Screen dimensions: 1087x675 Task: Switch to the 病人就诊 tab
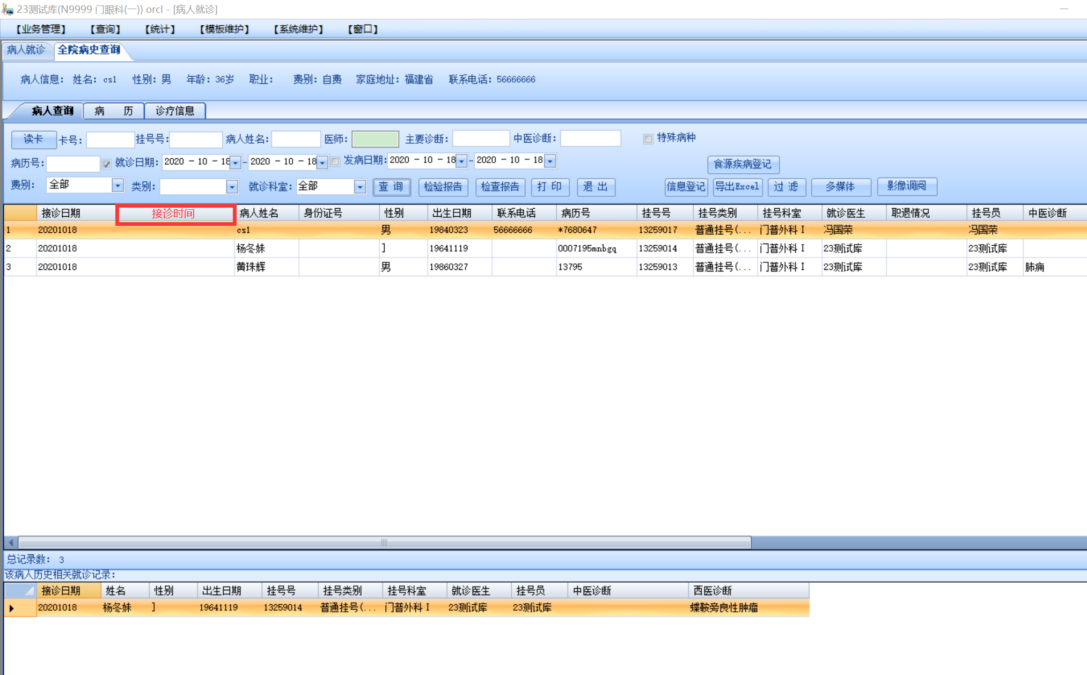26,50
